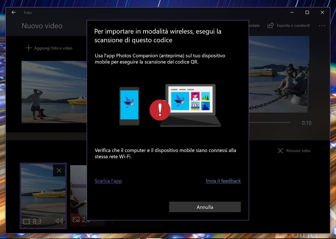Viewport: 336px width, 239px height.
Task: Click the video preview image with the bench
Action: point(279,74)
